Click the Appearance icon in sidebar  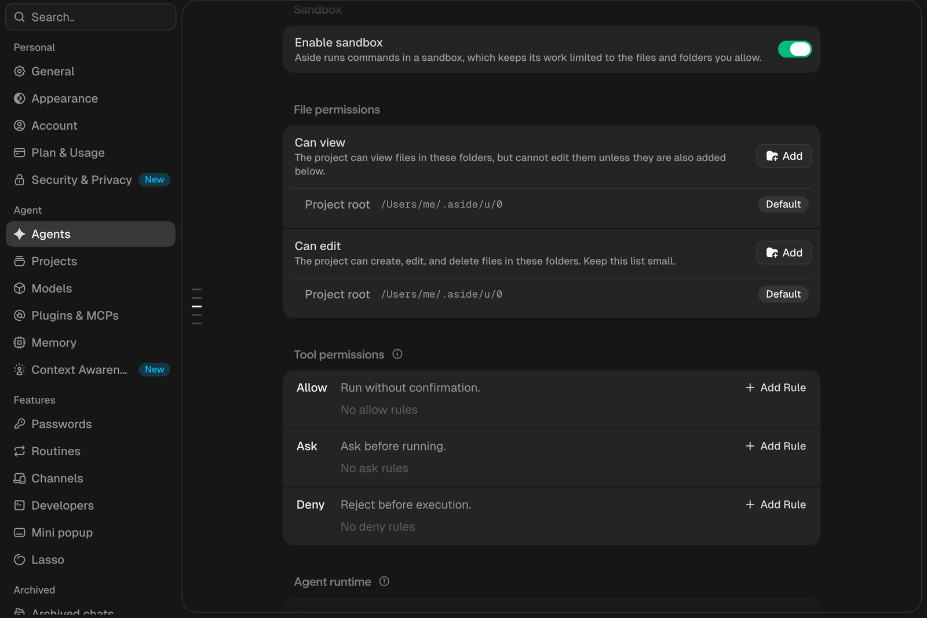[20, 98]
